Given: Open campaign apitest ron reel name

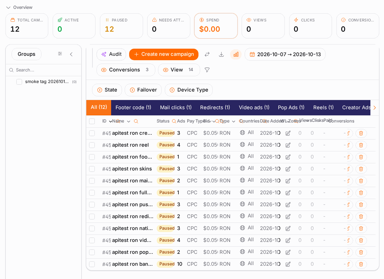Looking at the screenshot, I should [x=130, y=145].
